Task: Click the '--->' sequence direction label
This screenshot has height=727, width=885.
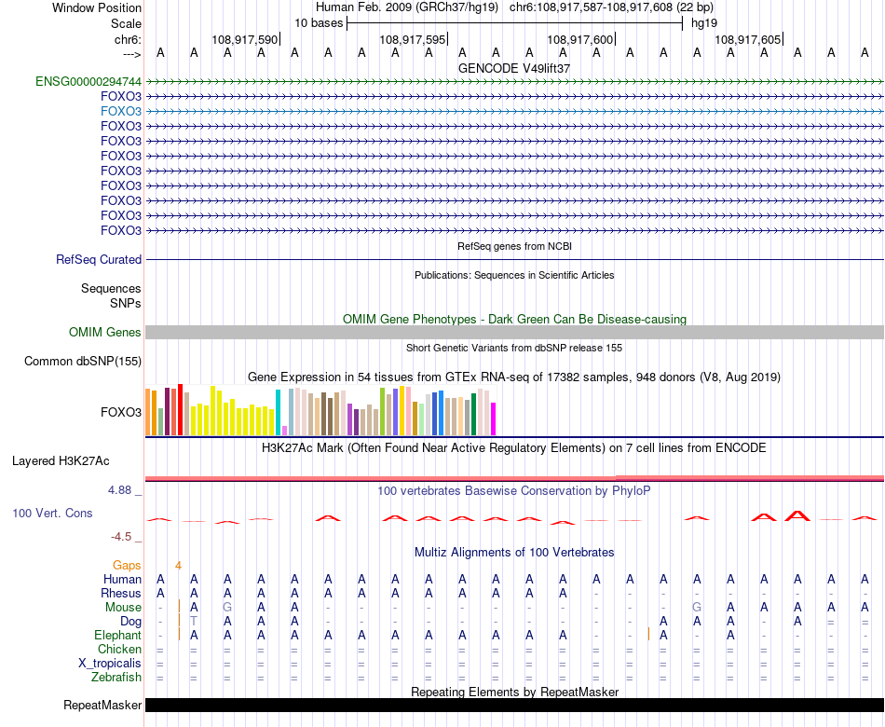Action: click(x=131, y=54)
